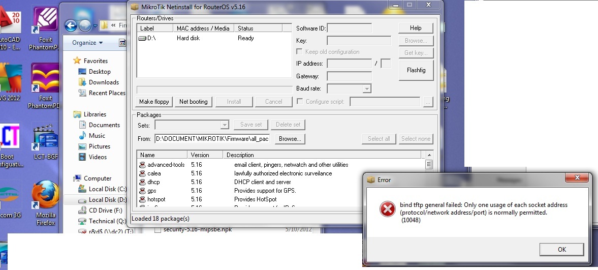The width and height of the screenshot is (598, 270).
Task: Click the Install button
Action: [x=234, y=102]
